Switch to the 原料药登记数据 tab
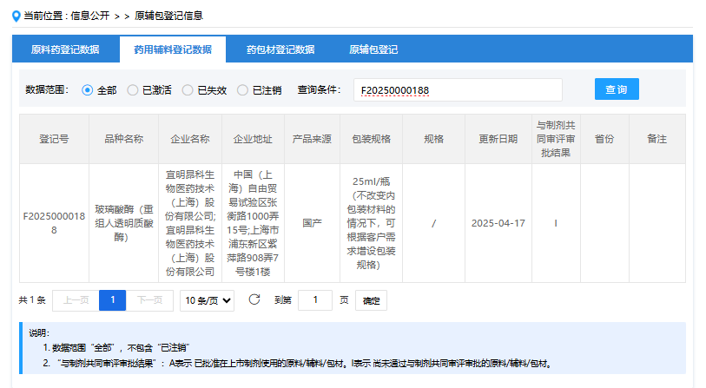The height and width of the screenshot is (388, 706). pos(65,49)
